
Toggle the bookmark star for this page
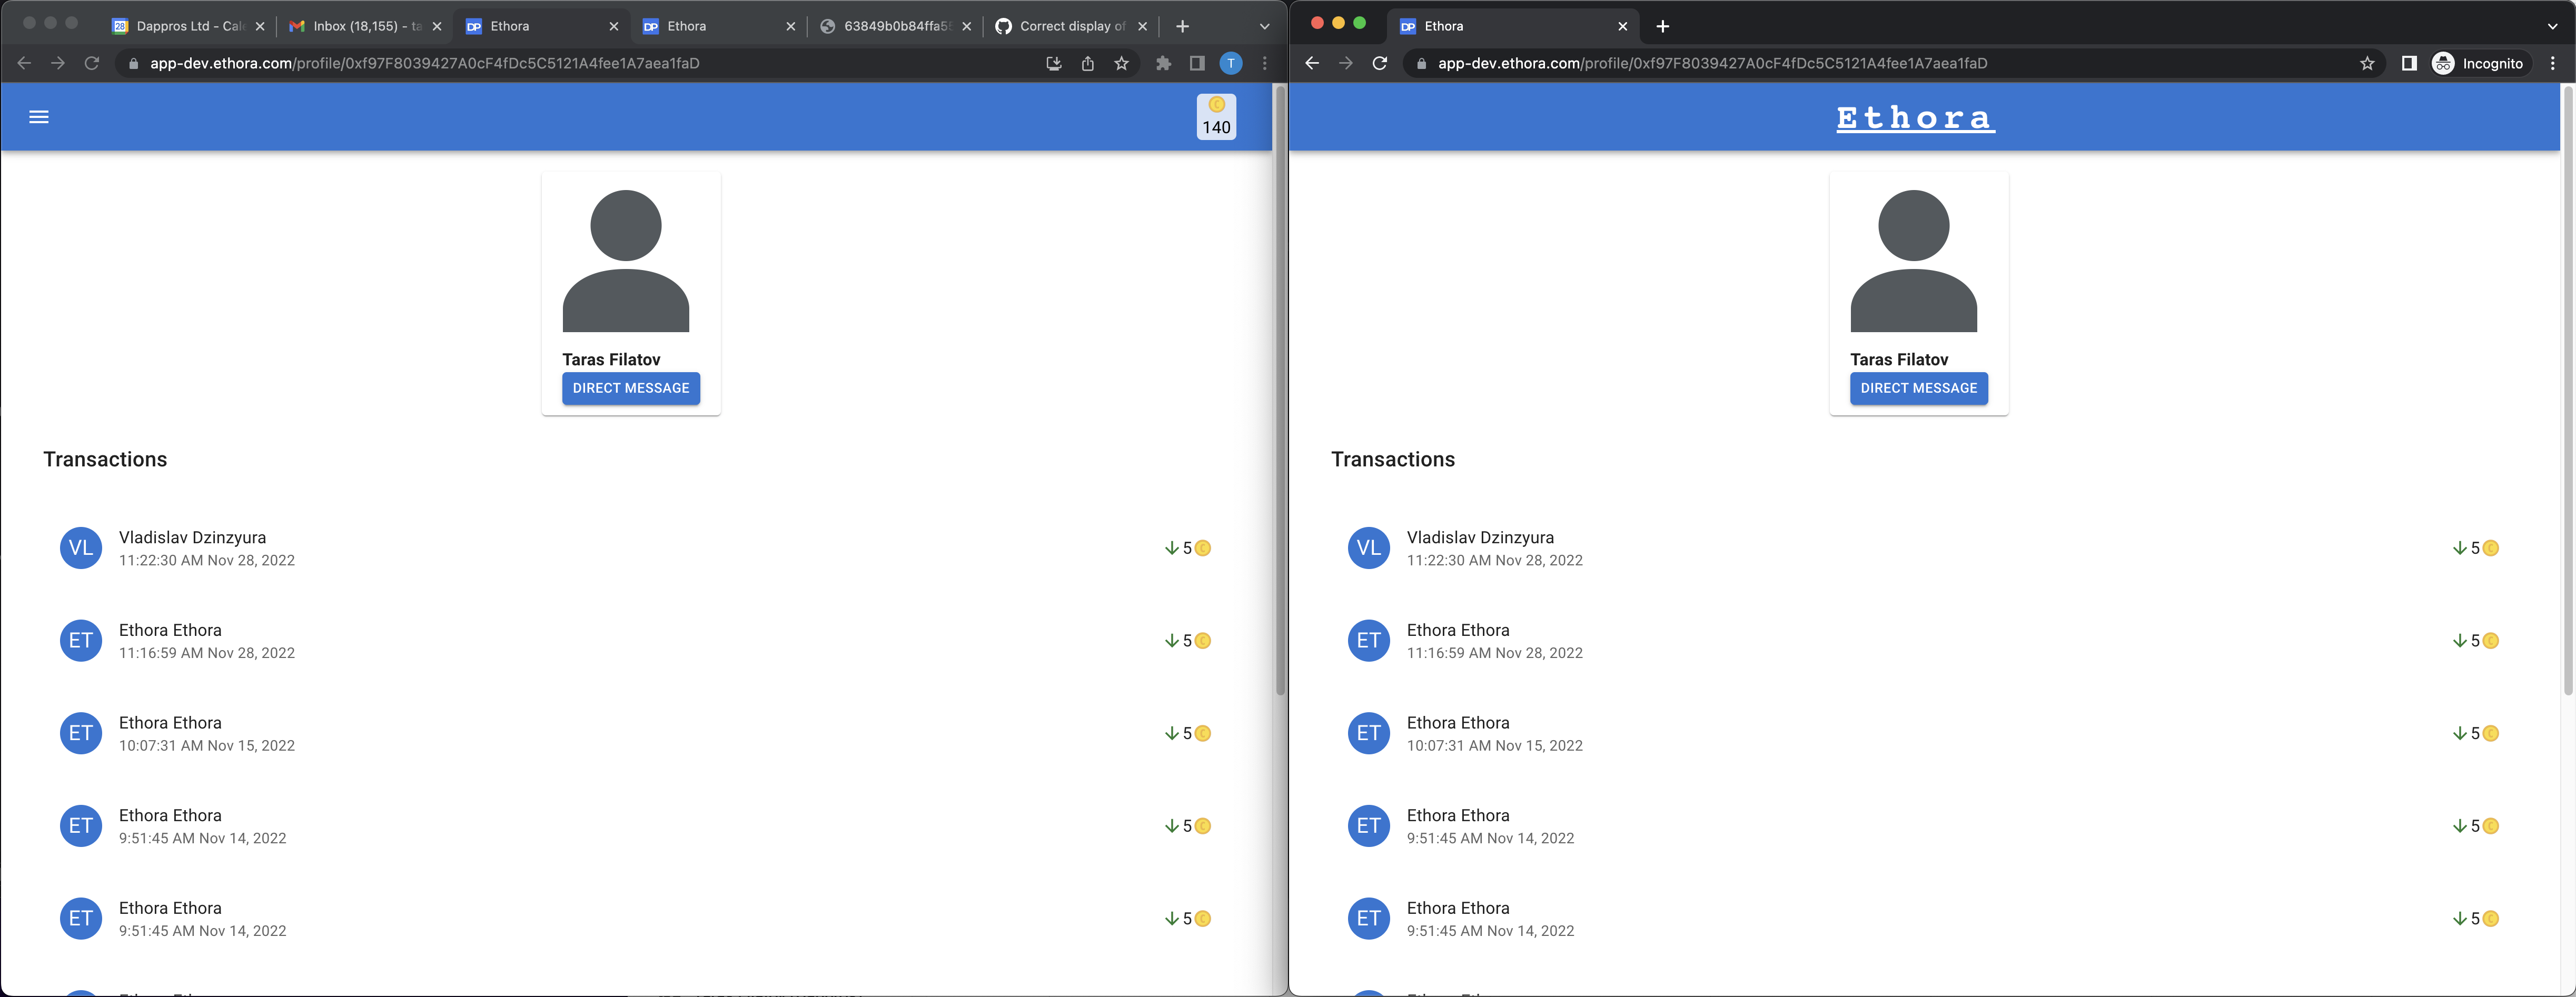click(x=1121, y=63)
